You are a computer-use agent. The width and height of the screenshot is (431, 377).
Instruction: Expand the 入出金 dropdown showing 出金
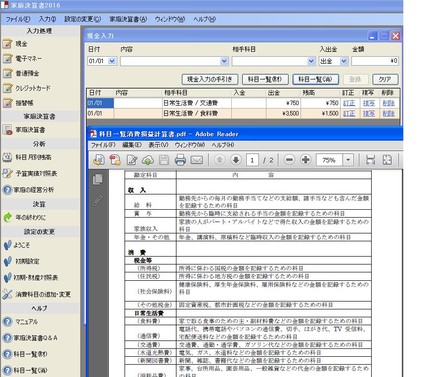click(344, 61)
